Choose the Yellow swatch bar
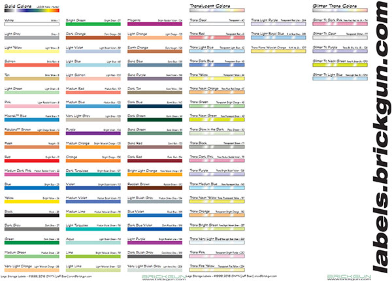The height and width of the screenshot is (281, 392). tap(32, 202)
